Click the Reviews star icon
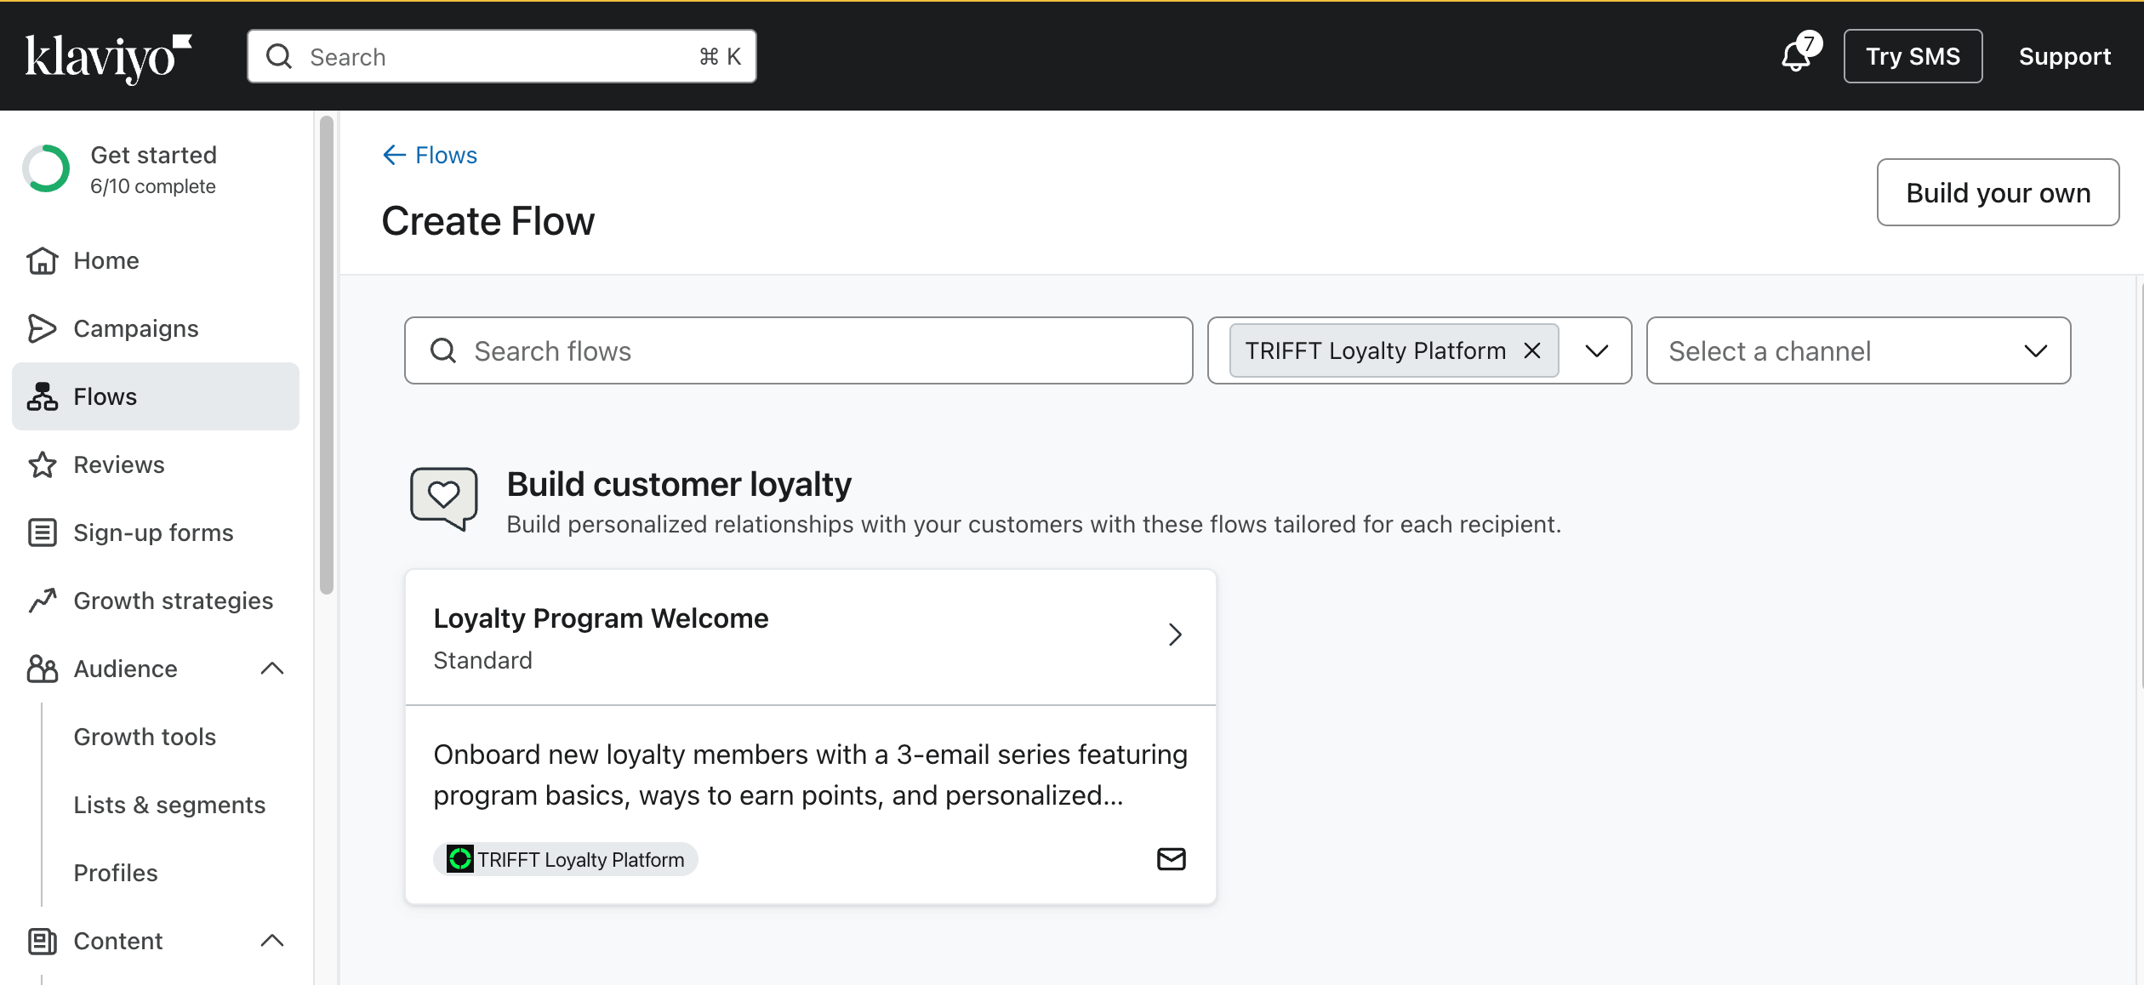Image resolution: width=2144 pixels, height=985 pixels. coord(42,464)
